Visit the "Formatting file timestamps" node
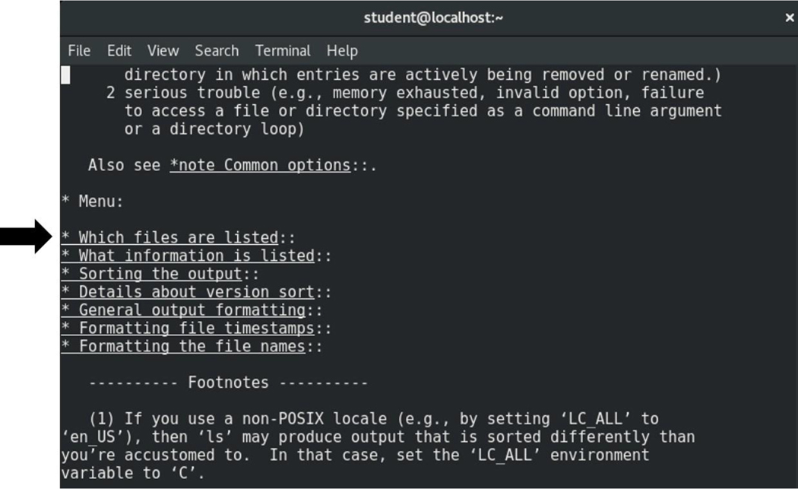This screenshot has width=798, height=489. 196,329
